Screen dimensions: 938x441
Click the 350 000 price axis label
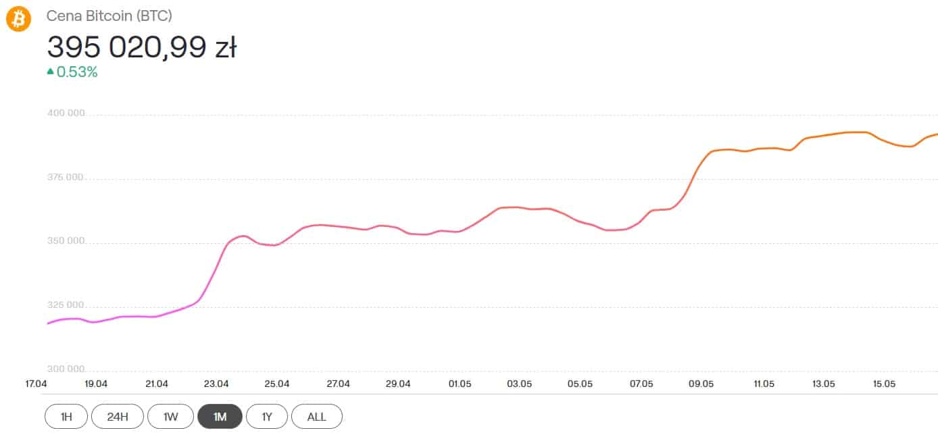click(66, 241)
